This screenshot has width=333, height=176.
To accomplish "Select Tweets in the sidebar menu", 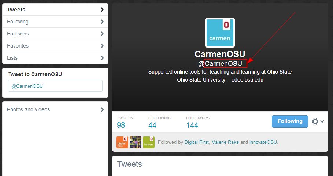I will click(55, 10).
